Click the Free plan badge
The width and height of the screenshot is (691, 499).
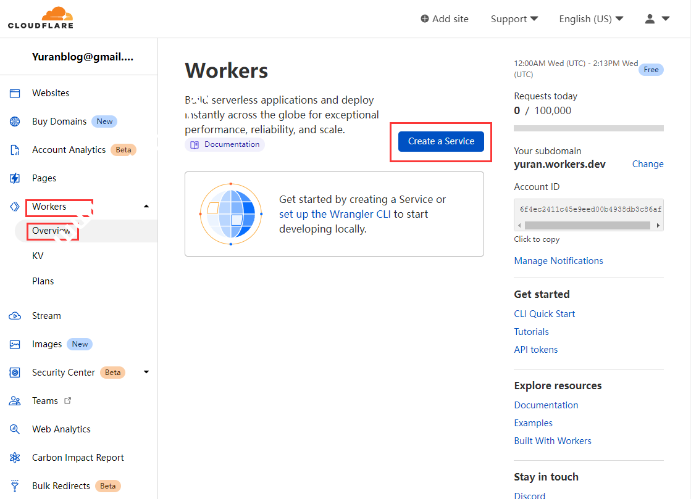pos(651,70)
